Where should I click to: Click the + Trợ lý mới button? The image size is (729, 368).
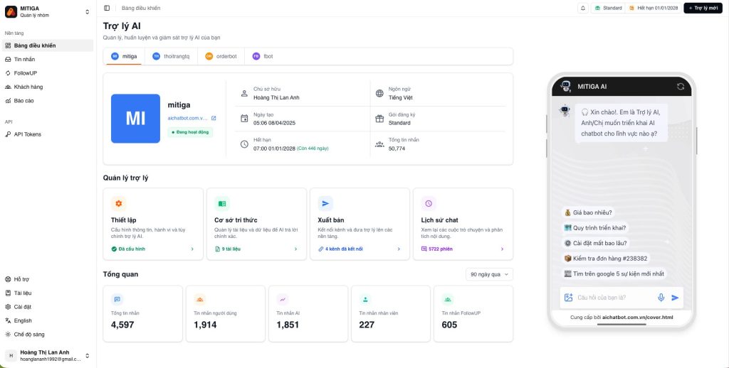[703, 8]
